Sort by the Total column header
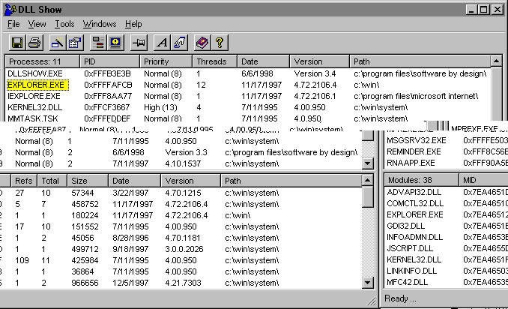The height and width of the screenshot is (309, 508). click(52, 181)
